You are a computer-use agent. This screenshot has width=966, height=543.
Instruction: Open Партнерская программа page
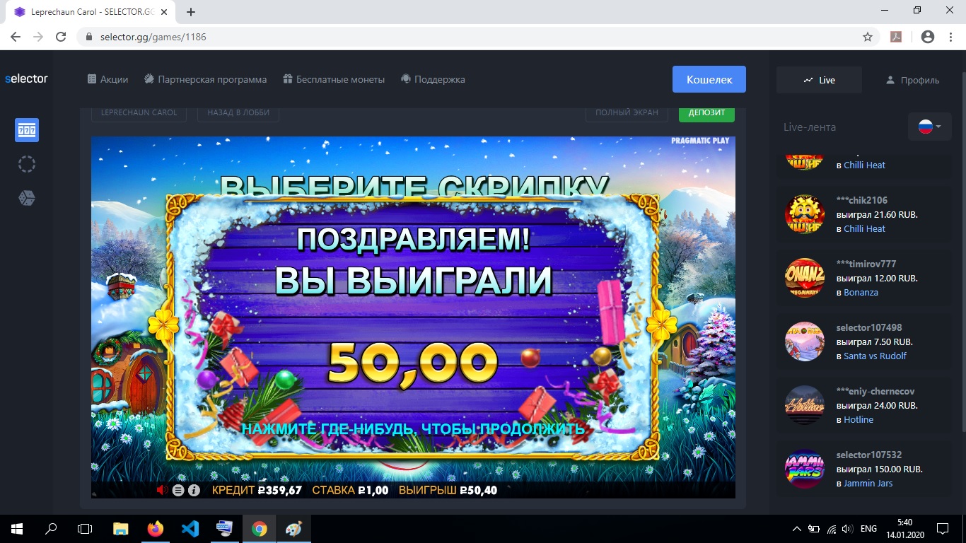coord(205,79)
